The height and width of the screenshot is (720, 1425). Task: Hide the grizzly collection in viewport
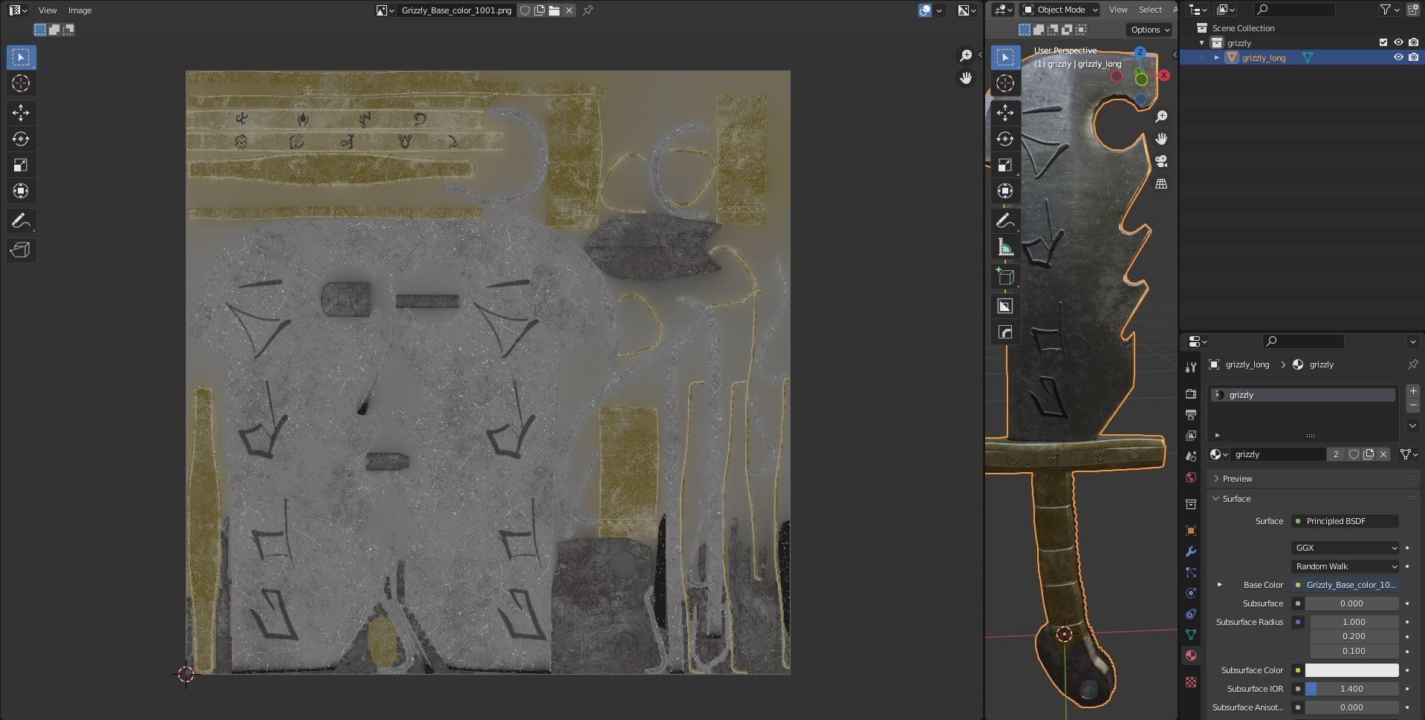(1398, 43)
